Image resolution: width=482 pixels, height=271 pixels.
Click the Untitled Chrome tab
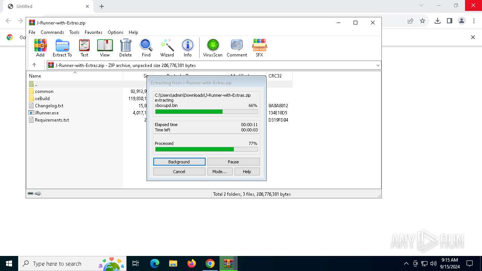click(x=48, y=6)
